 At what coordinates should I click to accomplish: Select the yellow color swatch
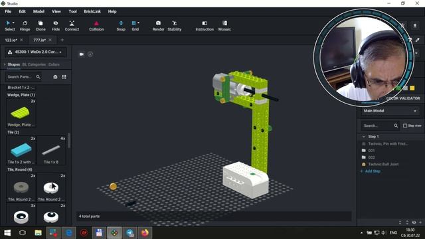412,88
